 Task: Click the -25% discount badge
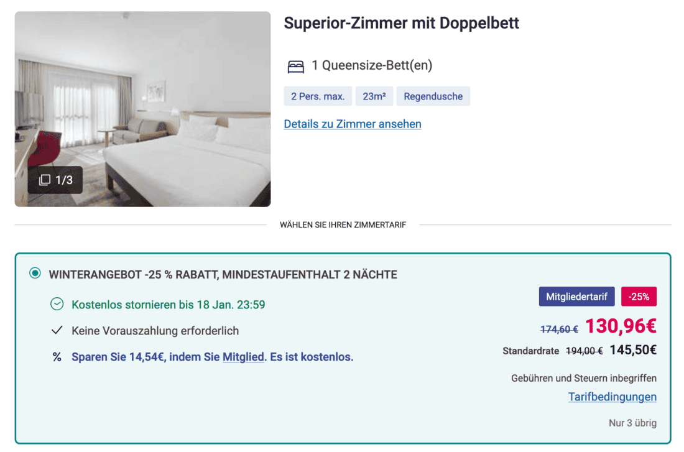pos(639,297)
